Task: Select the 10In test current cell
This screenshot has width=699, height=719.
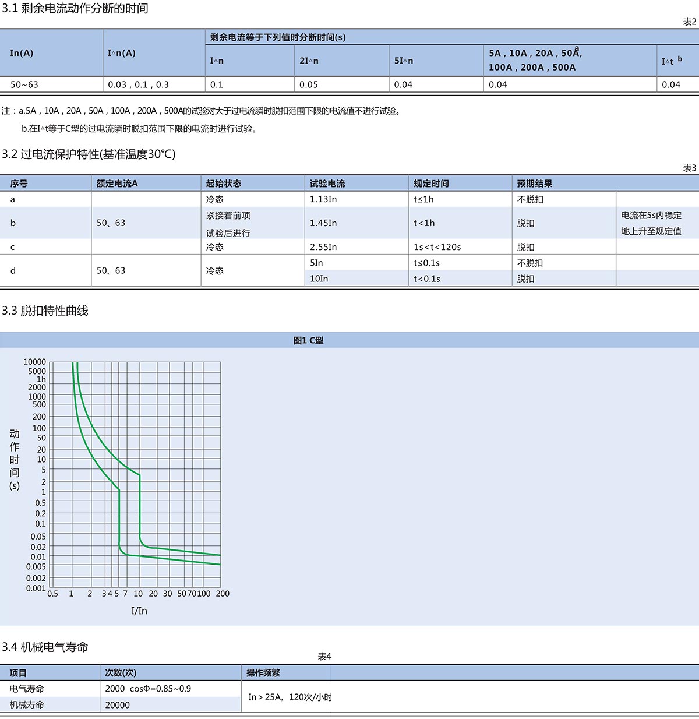Action: [x=319, y=279]
